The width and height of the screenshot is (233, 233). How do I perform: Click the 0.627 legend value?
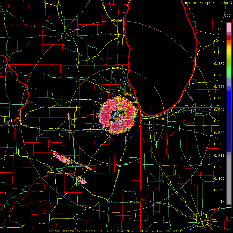[219, 110]
